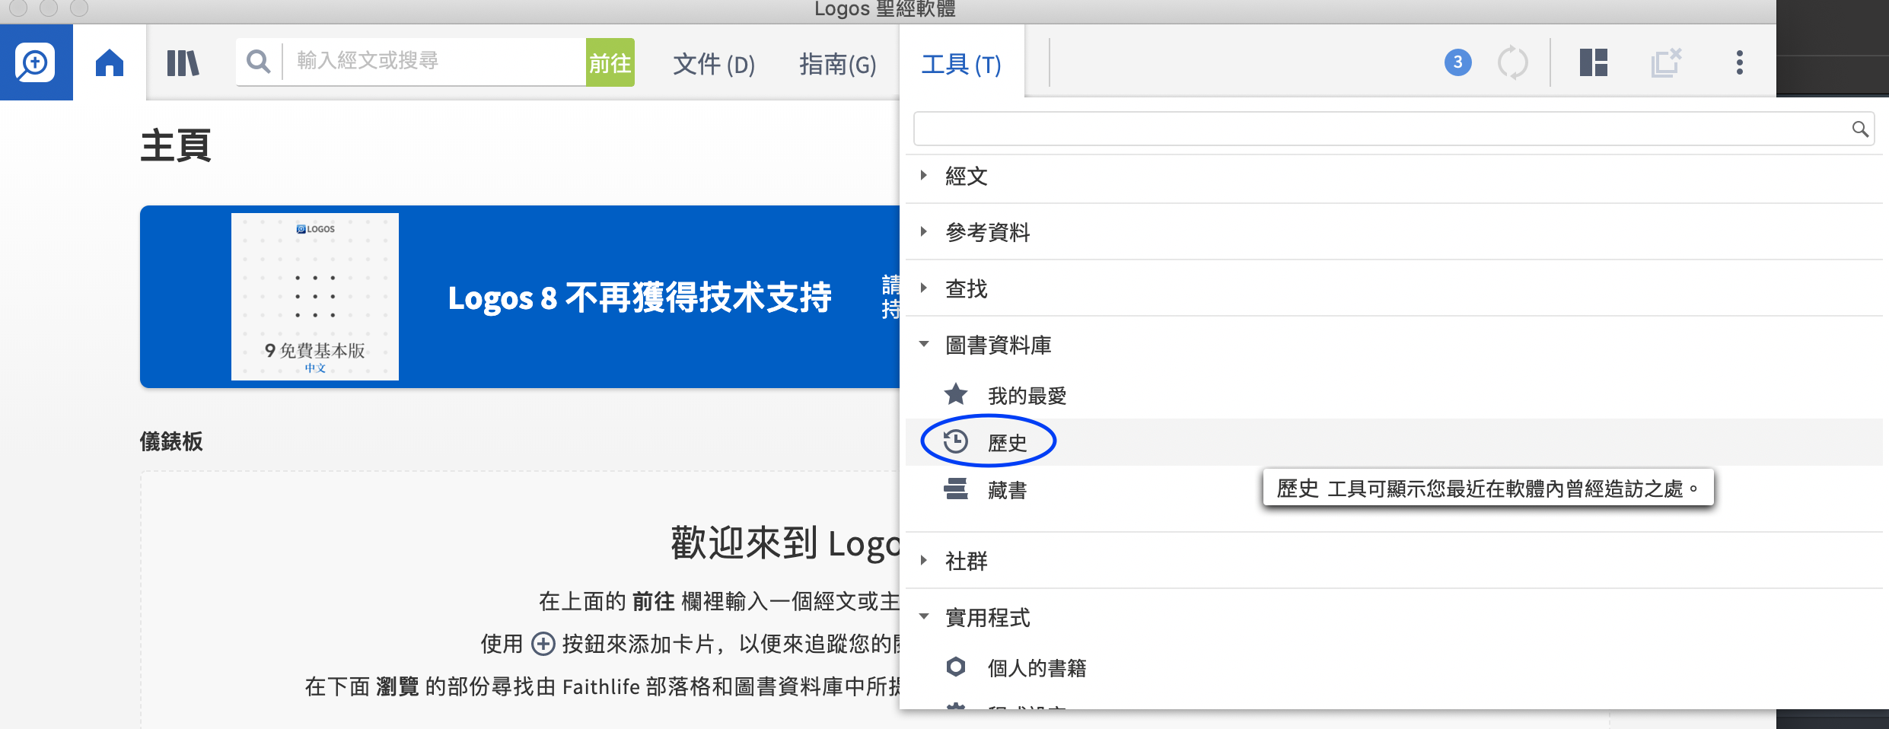Click search icon in tools filter box
The height and width of the screenshot is (729, 1889).
[x=1860, y=129]
